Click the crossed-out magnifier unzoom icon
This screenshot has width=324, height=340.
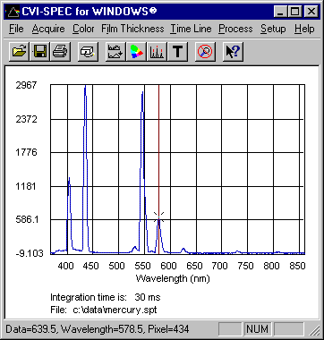coord(205,52)
